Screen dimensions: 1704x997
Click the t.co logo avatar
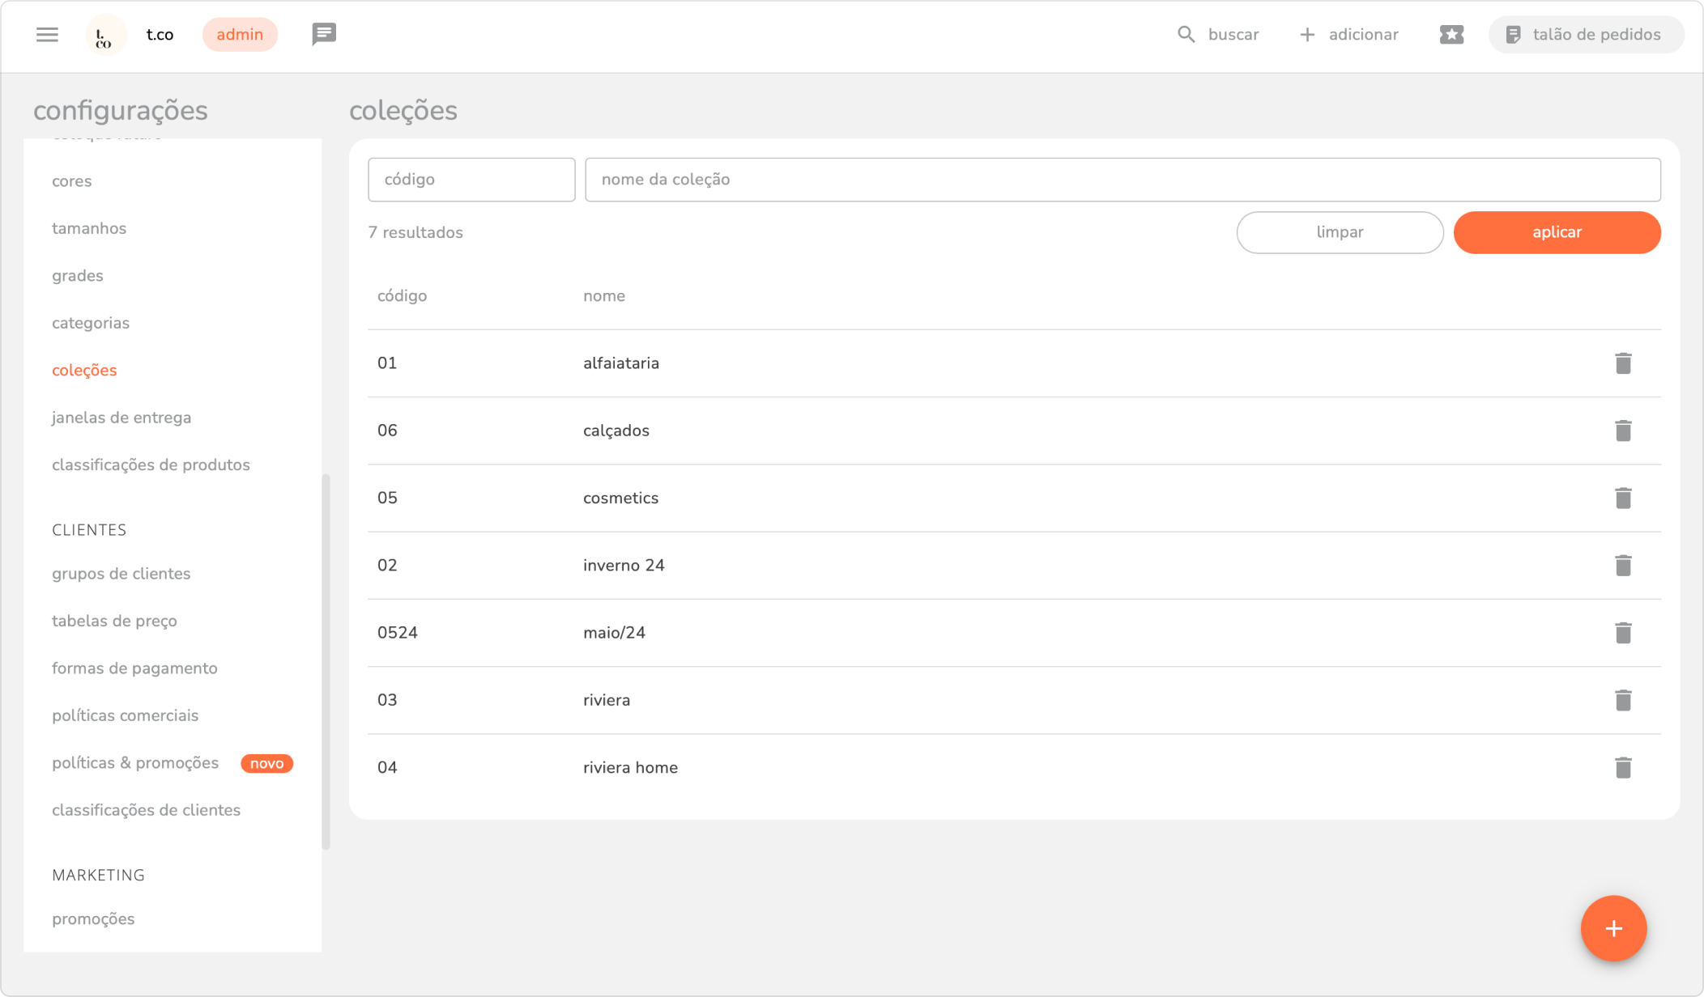click(105, 35)
